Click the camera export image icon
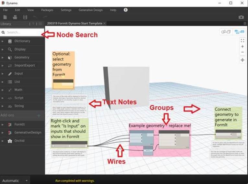This screenshot has width=248, height=184. coord(241,17)
